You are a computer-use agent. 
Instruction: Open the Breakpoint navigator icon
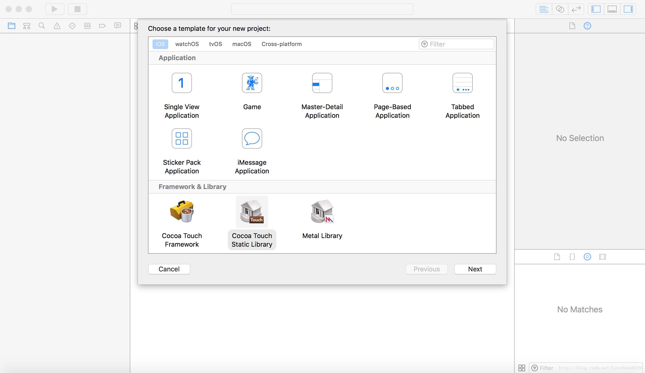pyautogui.click(x=102, y=26)
